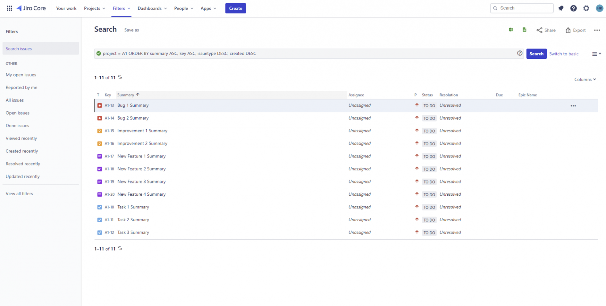Open the Columns dropdown

pos(584,79)
